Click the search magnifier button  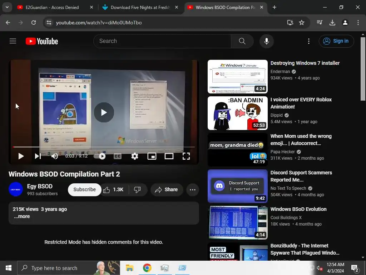coord(242,41)
